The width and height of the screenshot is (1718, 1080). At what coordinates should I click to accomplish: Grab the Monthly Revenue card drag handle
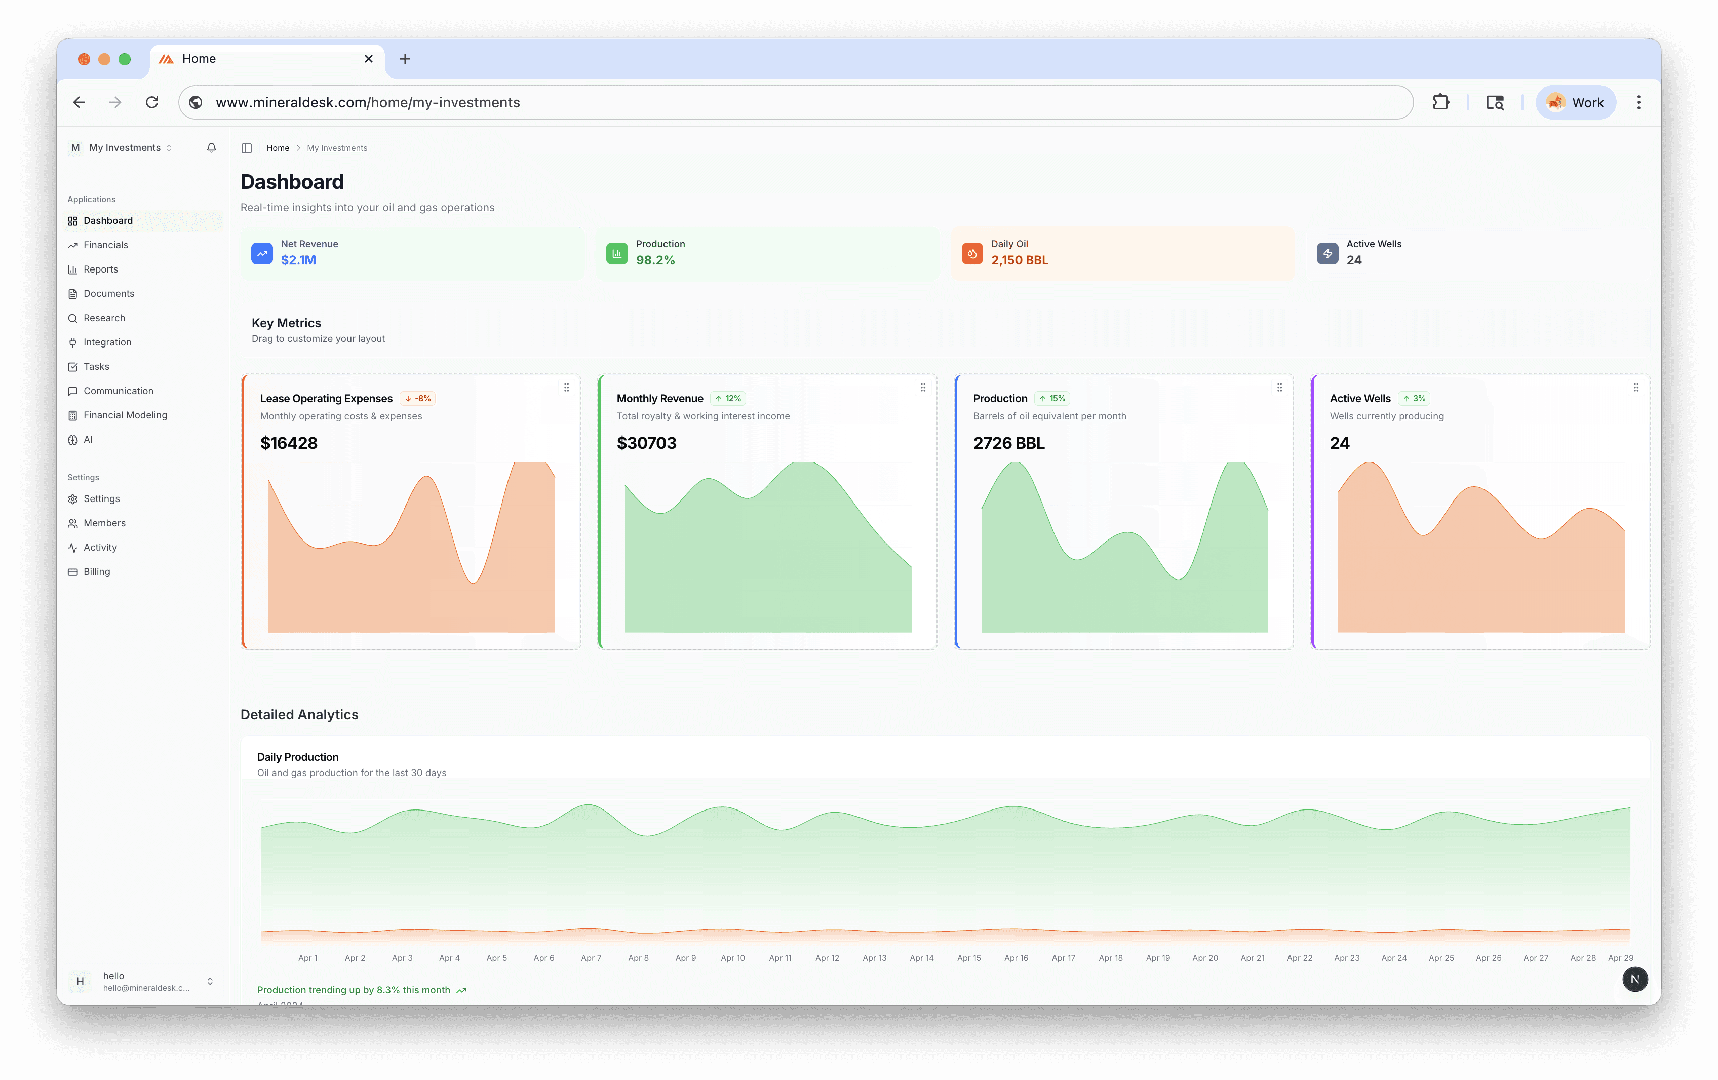[922, 388]
